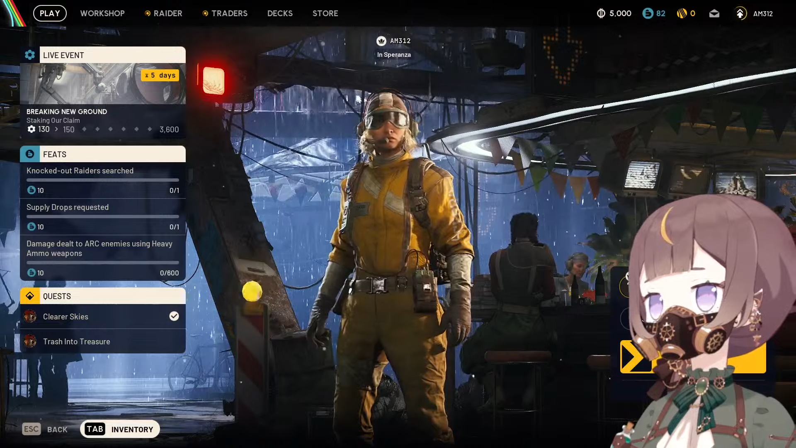Open the AM312 player profile icon
Image resolution: width=796 pixels, height=448 pixels.
[x=740, y=14]
